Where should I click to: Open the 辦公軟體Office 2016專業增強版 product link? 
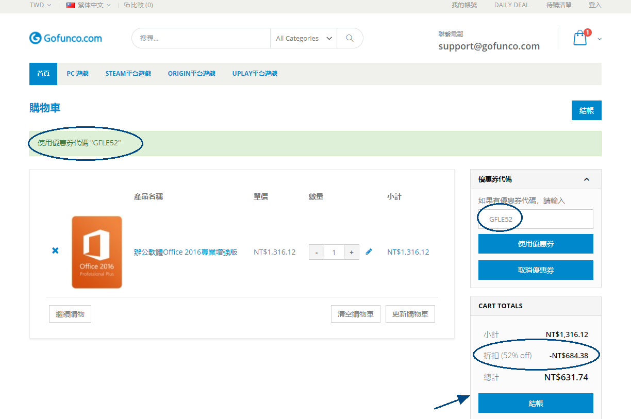click(x=186, y=252)
